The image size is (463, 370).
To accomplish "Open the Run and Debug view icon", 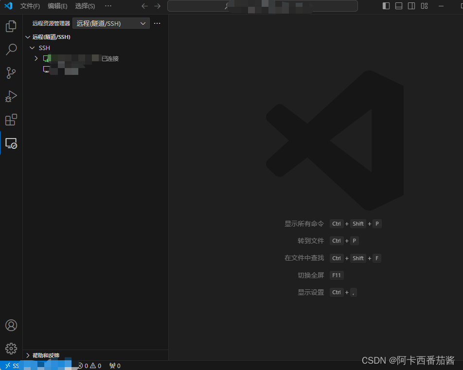I will [x=11, y=96].
